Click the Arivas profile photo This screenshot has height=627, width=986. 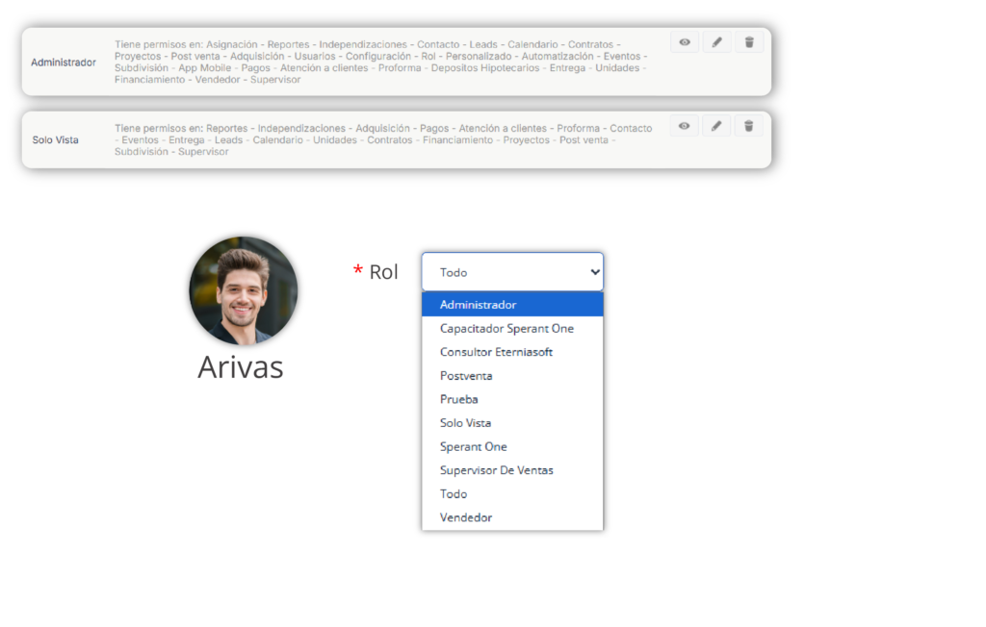click(x=244, y=290)
